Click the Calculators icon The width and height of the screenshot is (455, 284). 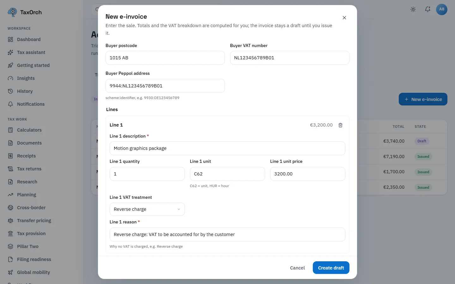pos(10,130)
